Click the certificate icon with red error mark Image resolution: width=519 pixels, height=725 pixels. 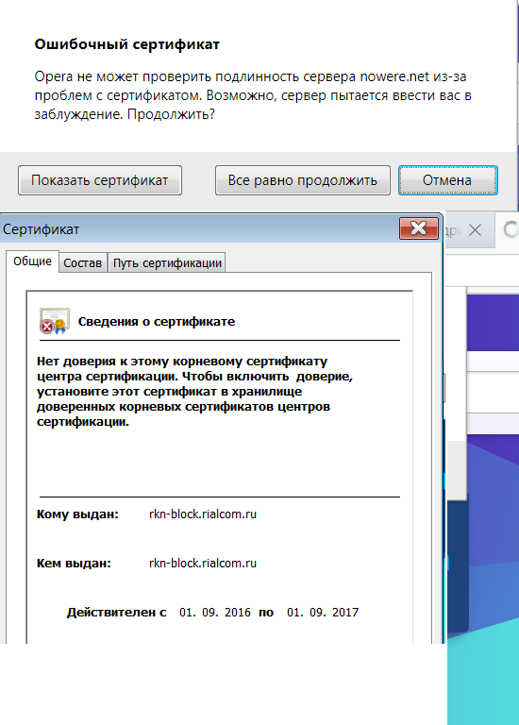pos(54,321)
